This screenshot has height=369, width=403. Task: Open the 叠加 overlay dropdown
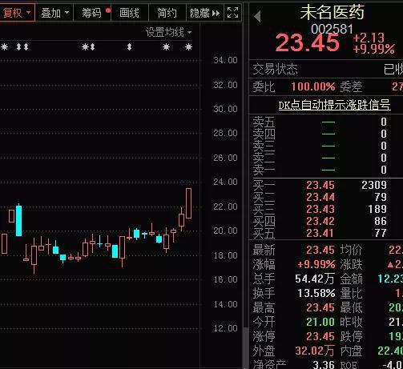coord(54,13)
